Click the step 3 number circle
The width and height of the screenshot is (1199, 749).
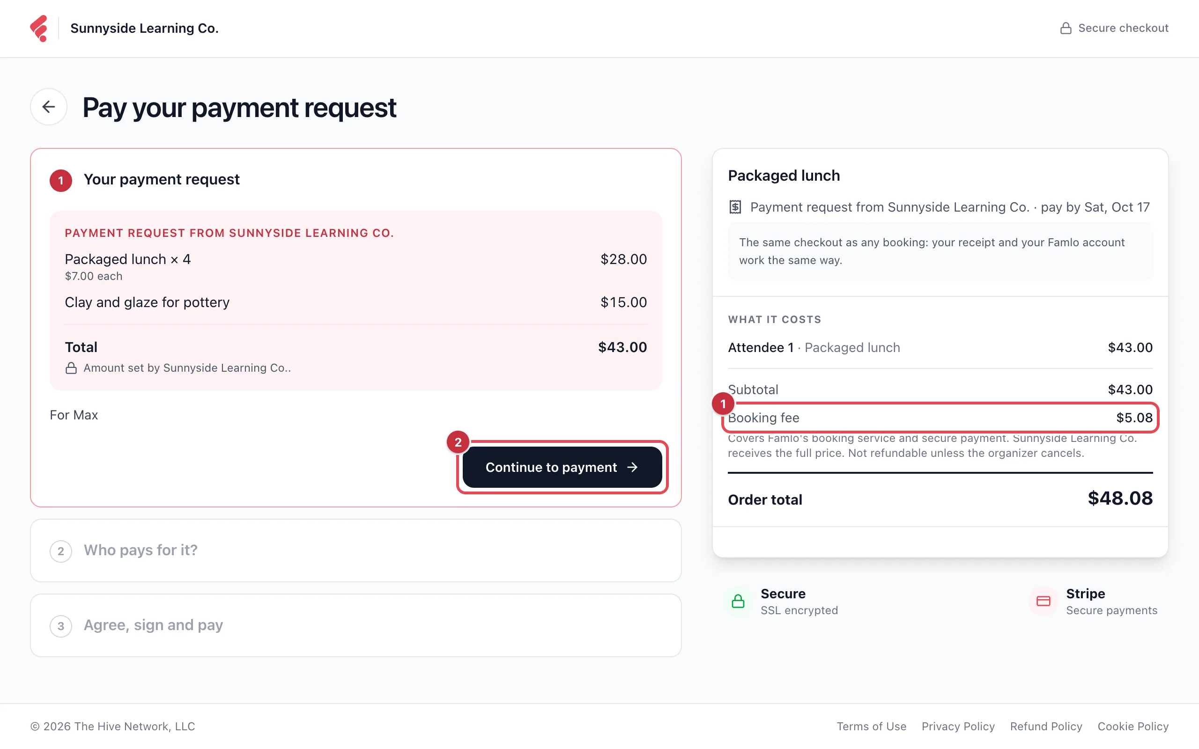coord(61,626)
